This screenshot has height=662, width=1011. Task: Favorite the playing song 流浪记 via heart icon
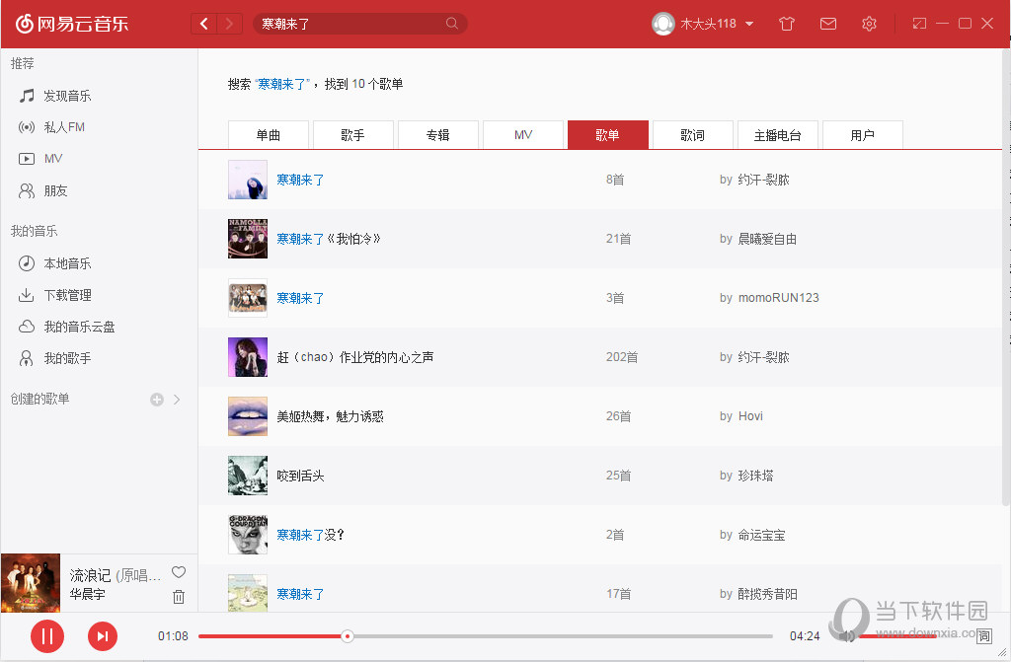(179, 571)
